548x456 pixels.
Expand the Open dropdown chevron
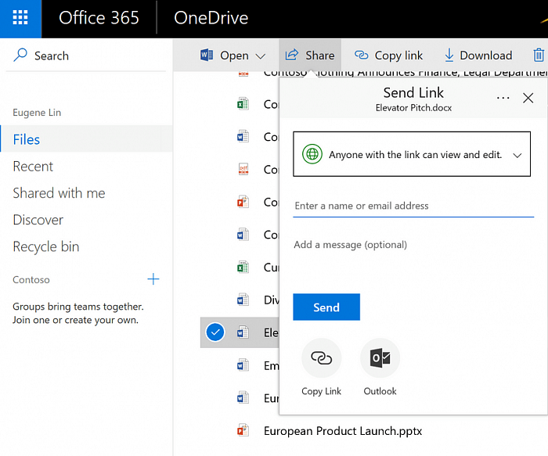pyautogui.click(x=261, y=56)
